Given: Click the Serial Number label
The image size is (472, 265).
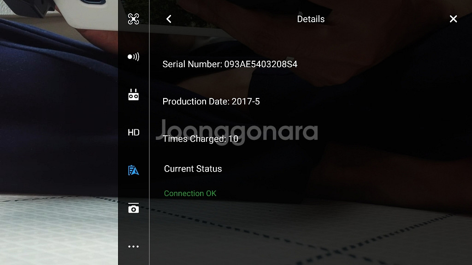Looking at the screenshot, I should [192, 64].
